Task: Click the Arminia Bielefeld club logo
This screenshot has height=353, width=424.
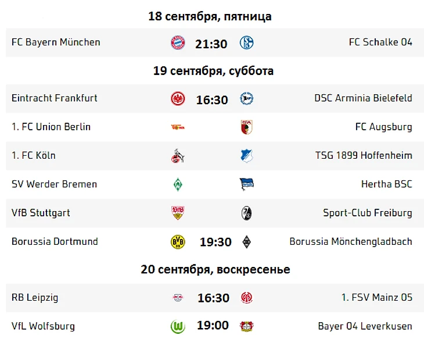Action: pos(247,98)
